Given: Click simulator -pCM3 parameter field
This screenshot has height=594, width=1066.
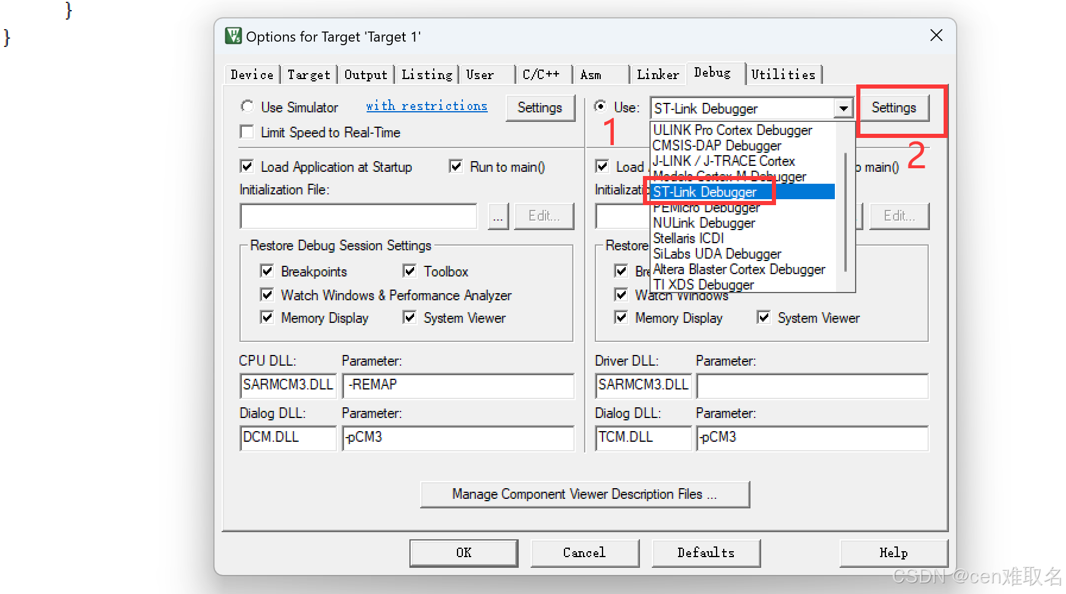Looking at the screenshot, I should point(458,438).
